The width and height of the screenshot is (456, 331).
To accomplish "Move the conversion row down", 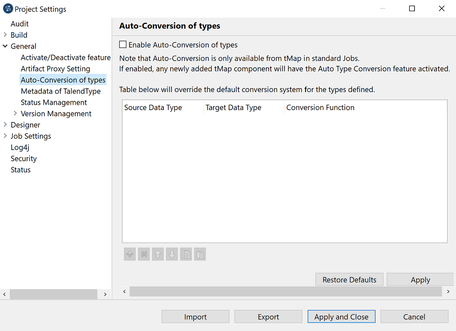I will [x=171, y=254].
